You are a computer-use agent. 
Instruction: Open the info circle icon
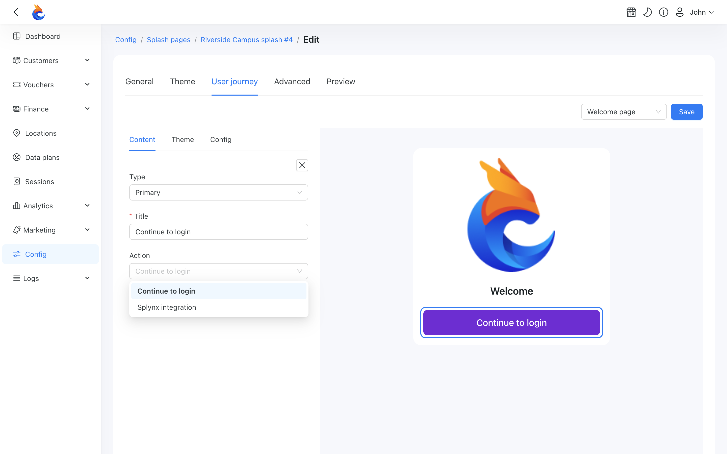pos(663,12)
